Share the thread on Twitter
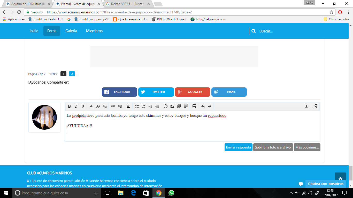This screenshot has height=198, width=353. [156, 92]
